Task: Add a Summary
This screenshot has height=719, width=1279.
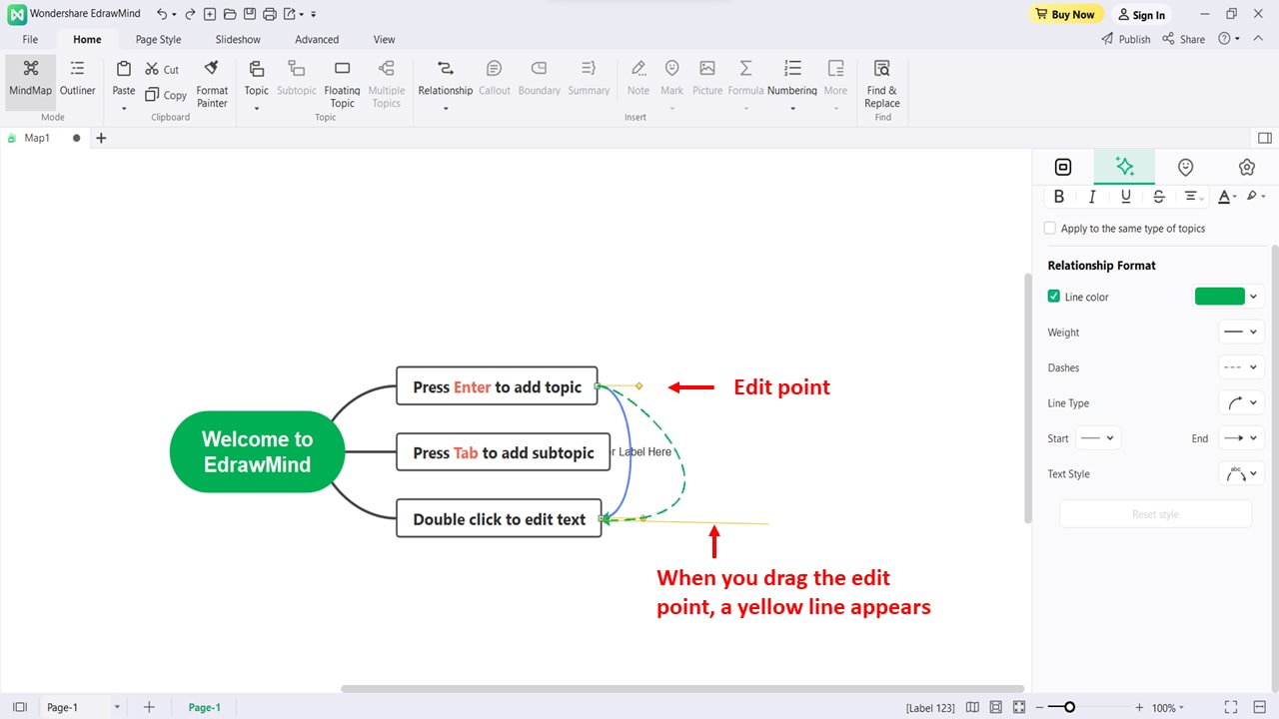Action: (589, 78)
